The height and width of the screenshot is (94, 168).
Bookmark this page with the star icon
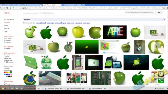pos(164,8)
